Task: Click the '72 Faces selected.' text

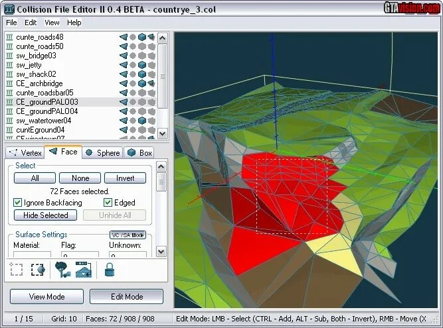Action: [80, 191]
